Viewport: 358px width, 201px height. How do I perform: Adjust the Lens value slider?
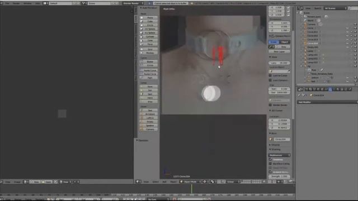[x=280, y=63]
